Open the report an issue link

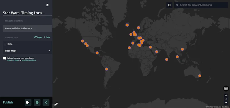(x=13, y=60)
